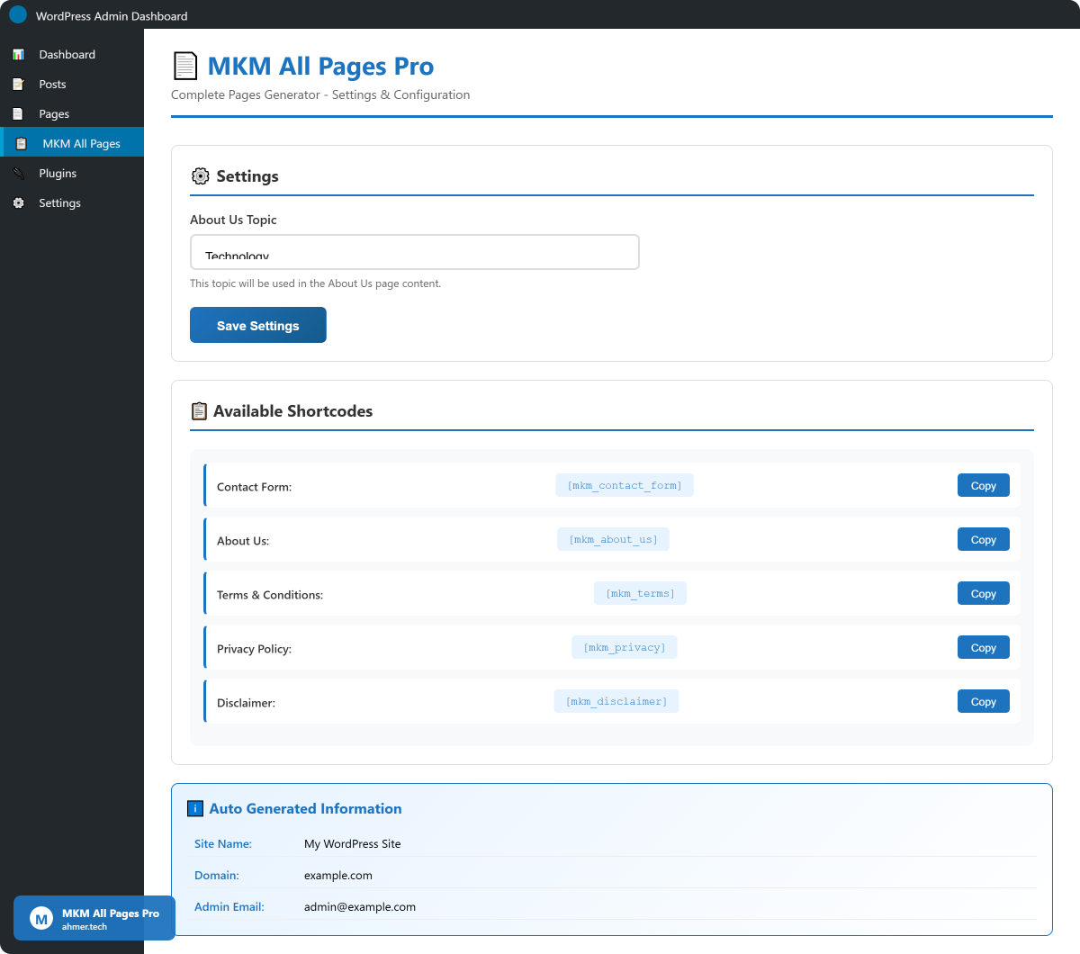Copy the Terms & Conditions shortcode
The image size is (1080, 954).
tap(983, 594)
